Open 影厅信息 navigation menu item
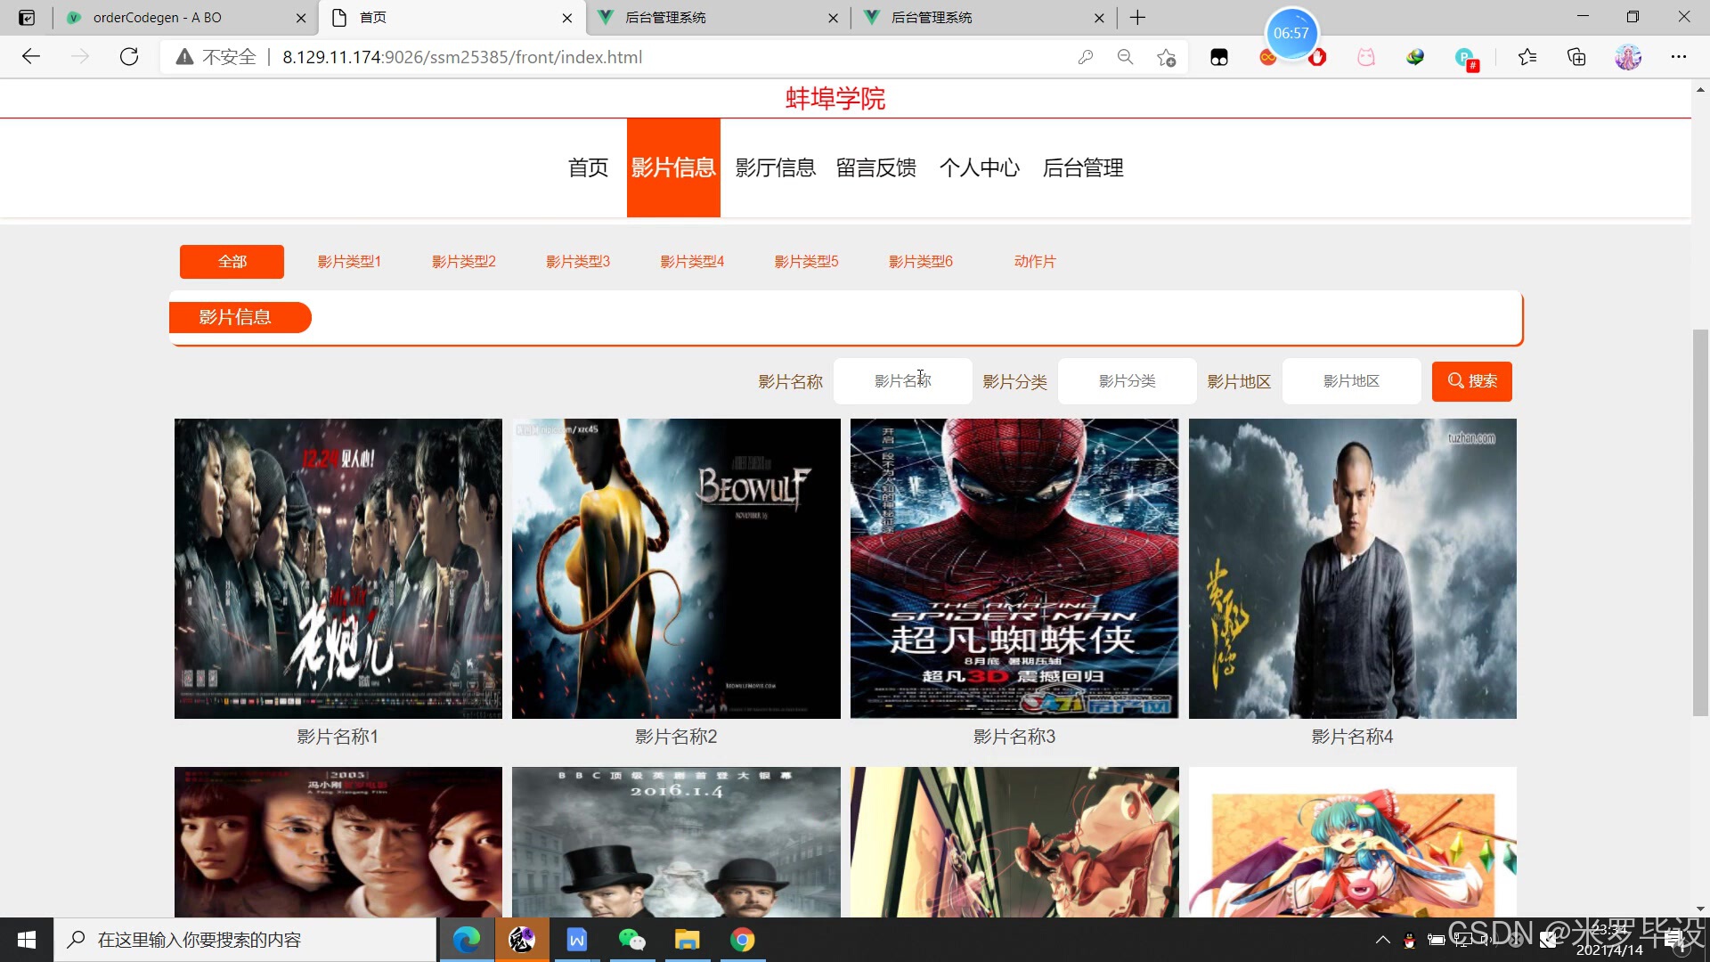 [x=775, y=167]
